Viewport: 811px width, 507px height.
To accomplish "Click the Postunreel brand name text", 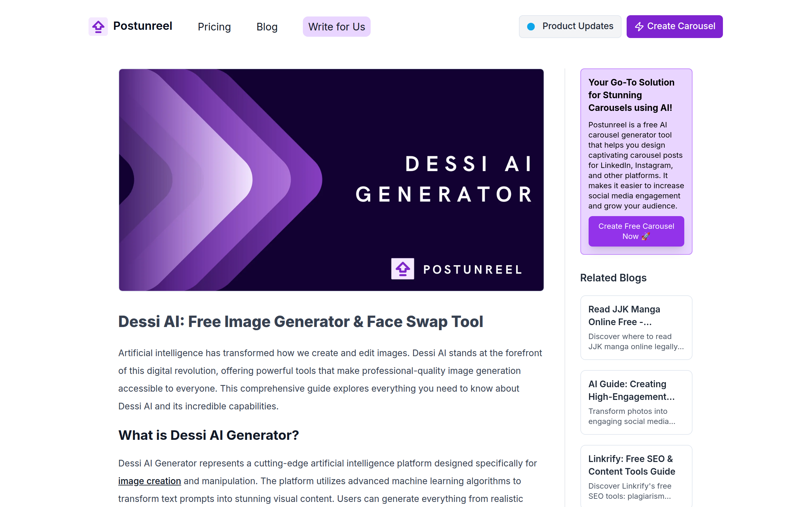I will pos(143,26).
